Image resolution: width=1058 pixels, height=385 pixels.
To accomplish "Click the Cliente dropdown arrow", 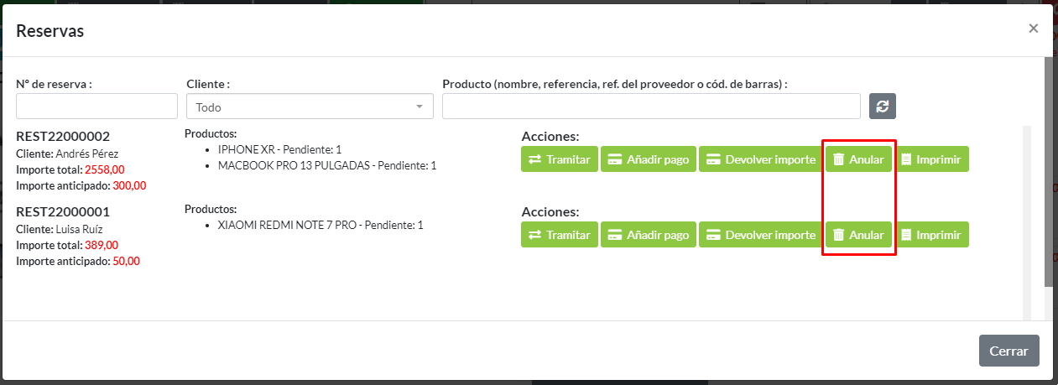I will coord(420,107).
